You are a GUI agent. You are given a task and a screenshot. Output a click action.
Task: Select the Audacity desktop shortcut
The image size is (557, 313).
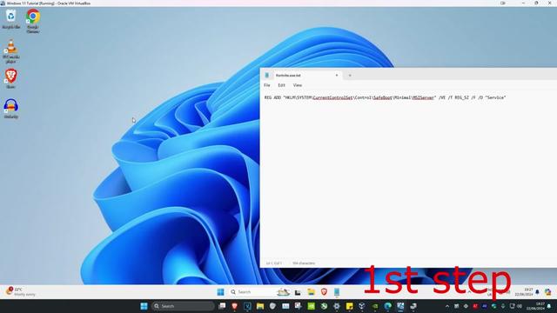pos(11,109)
